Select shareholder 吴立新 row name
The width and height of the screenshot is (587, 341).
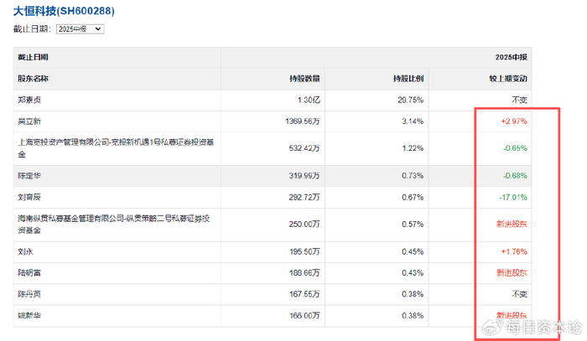29,121
